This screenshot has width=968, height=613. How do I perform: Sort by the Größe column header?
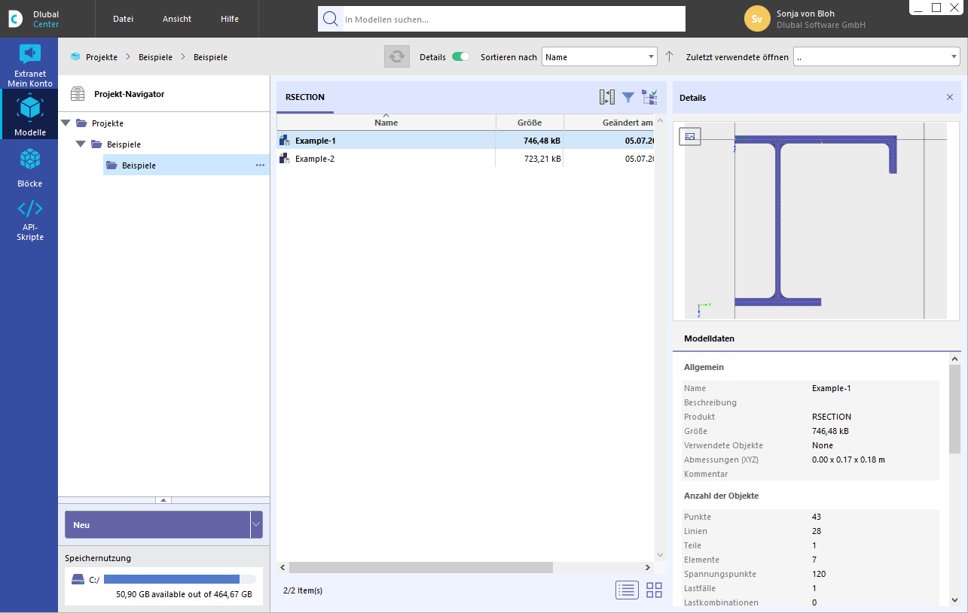coord(530,123)
